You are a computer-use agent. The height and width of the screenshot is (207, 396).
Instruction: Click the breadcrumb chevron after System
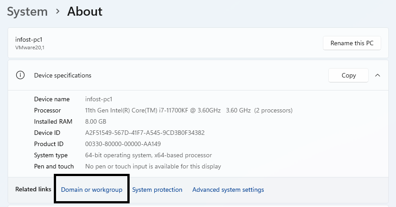pyautogui.click(x=58, y=11)
